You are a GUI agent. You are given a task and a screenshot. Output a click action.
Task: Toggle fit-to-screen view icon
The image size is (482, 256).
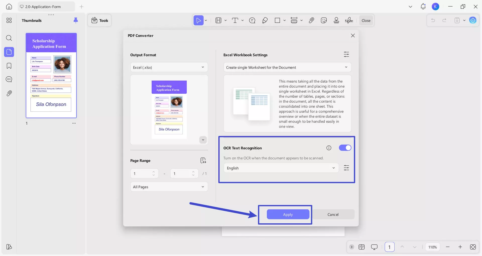click(x=473, y=247)
